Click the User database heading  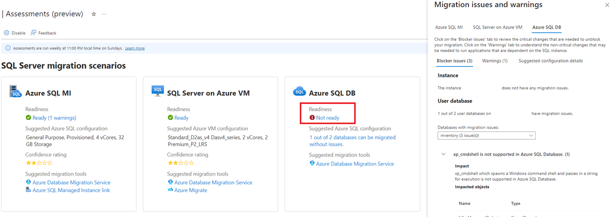click(455, 101)
